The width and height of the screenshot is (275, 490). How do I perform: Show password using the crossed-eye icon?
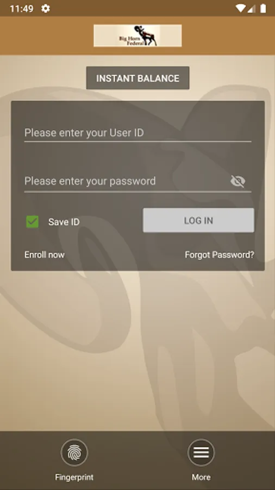238,181
